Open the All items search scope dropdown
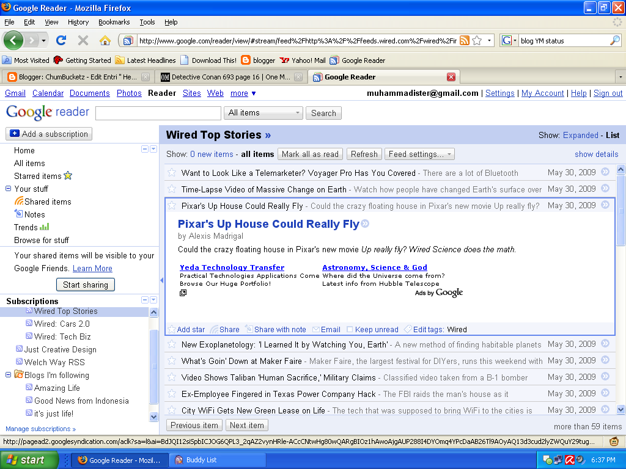Image resolution: width=626 pixels, height=469 pixels. 263,113
